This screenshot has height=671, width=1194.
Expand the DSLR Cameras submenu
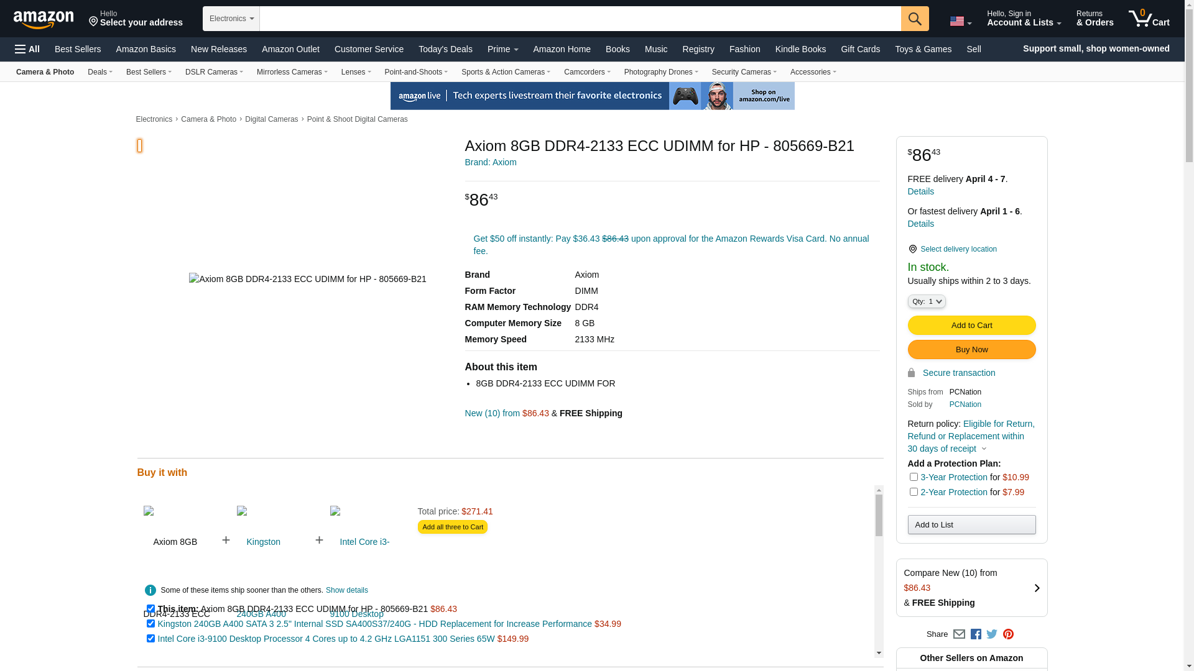pos(213,72)
